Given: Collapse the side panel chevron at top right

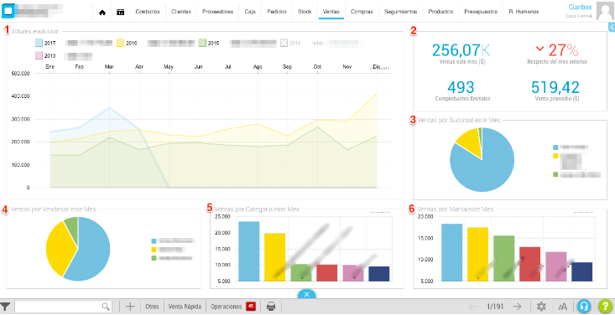Looking at the screenshot, I should tap(612, 27).
